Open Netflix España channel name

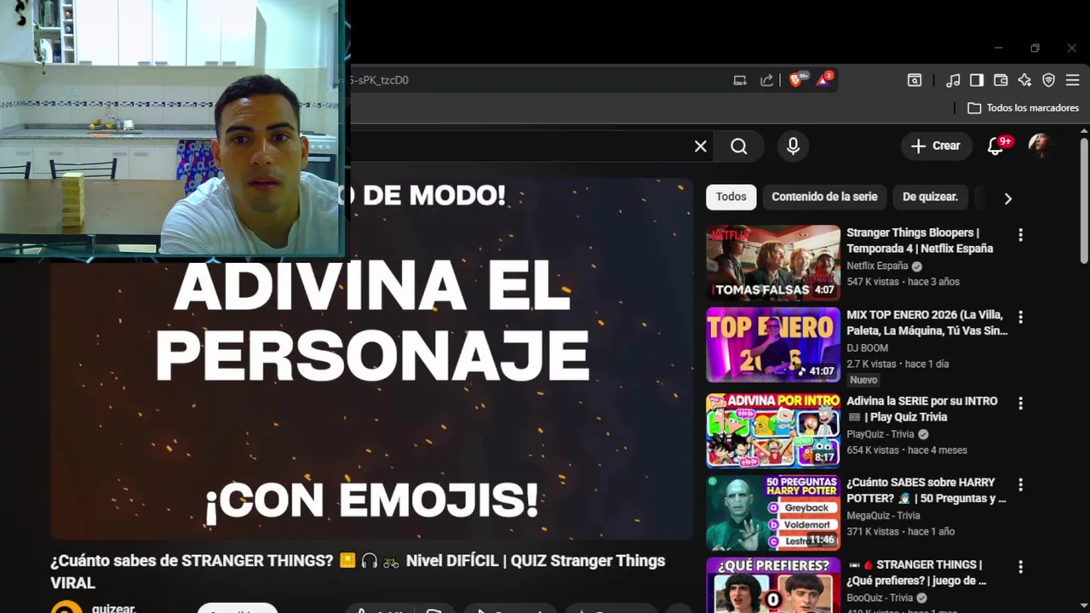click(x=877, y=266)
